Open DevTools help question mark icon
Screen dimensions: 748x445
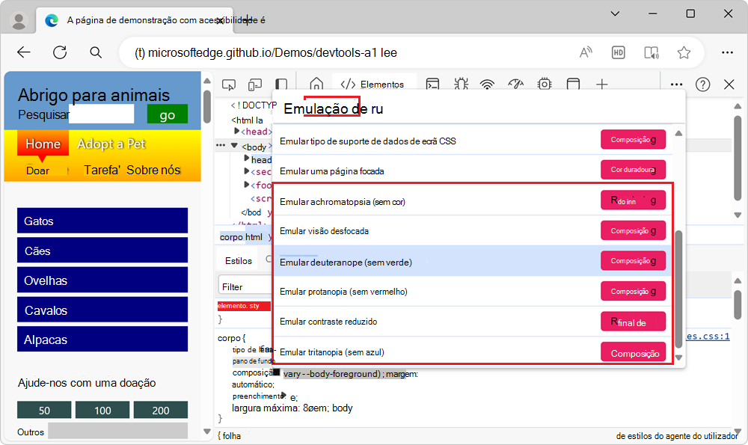pyautogui.click(x=702, y=85)
